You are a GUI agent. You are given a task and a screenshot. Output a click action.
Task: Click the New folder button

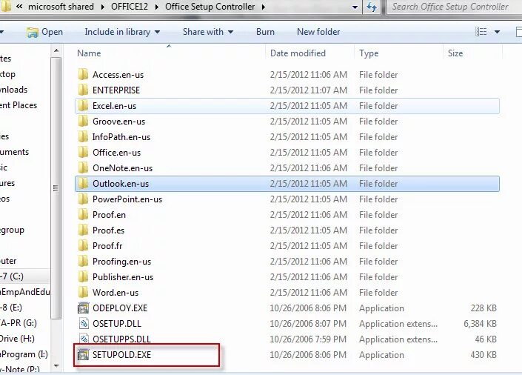[318, 32]
